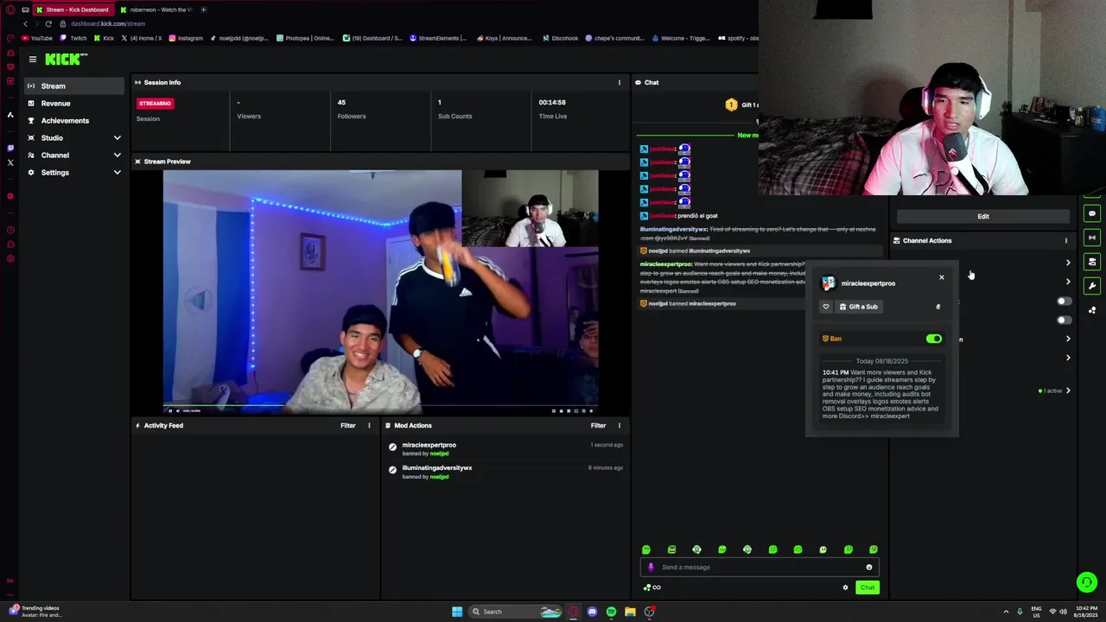Click the nodes icon in right sidebar

pos(1092,310)
